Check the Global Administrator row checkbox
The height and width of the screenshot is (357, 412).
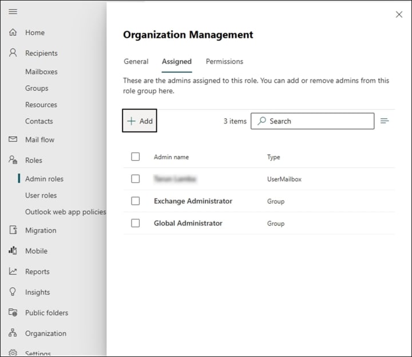(x=135, y=223)
